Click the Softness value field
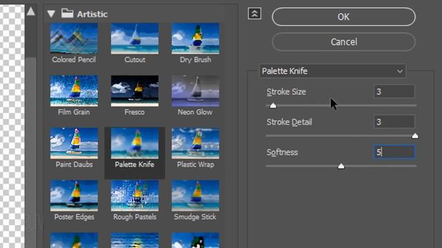This screenshot has height=248, width=442. [x=394, y=152]
